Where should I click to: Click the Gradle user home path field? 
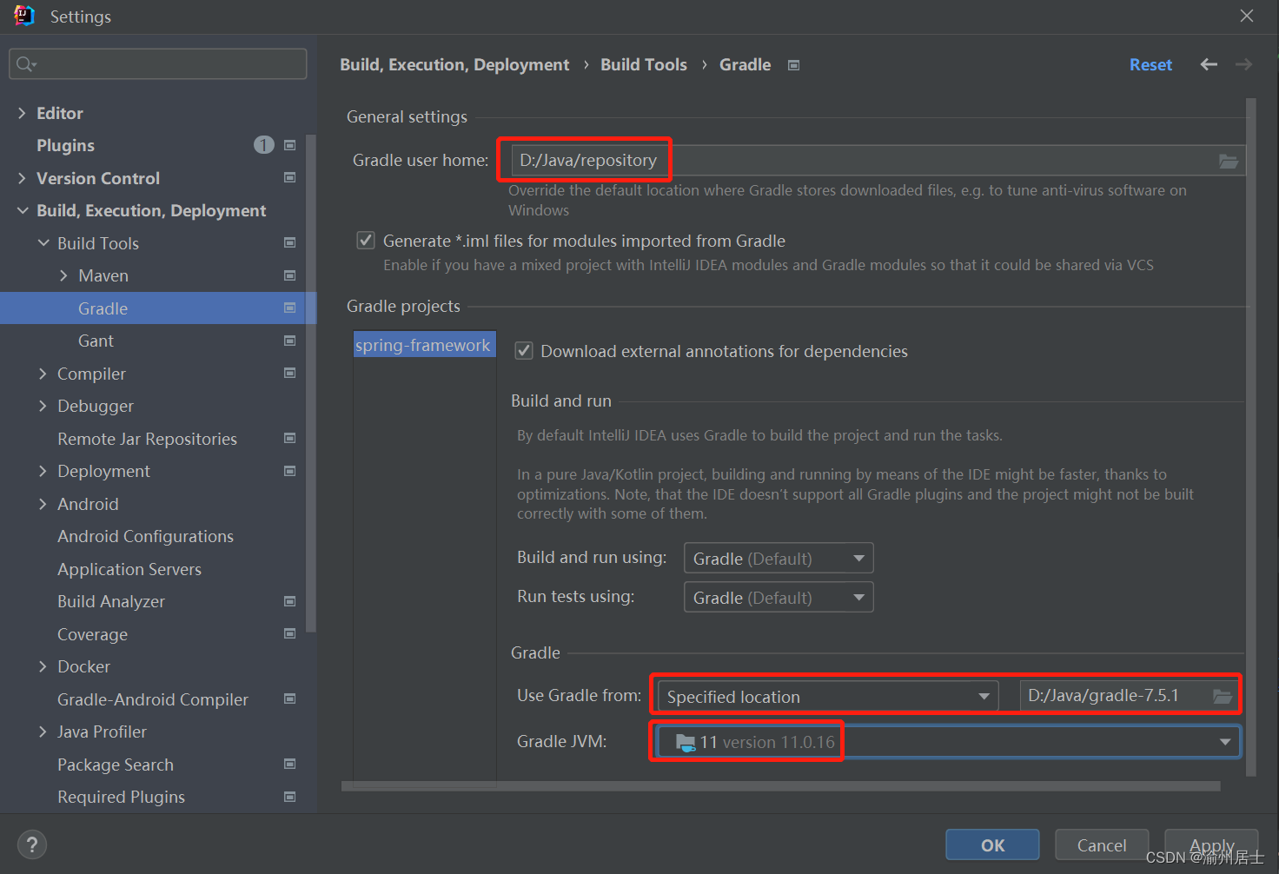point(878,160)
